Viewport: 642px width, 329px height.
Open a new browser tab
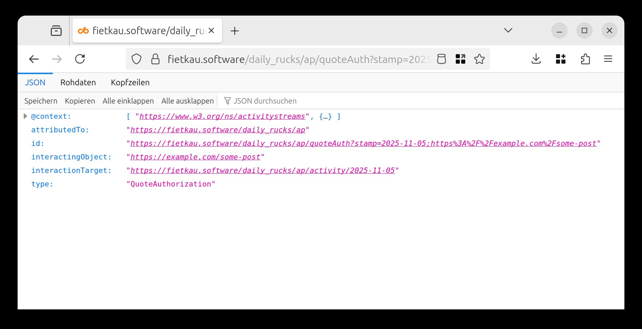pos(235,30)
